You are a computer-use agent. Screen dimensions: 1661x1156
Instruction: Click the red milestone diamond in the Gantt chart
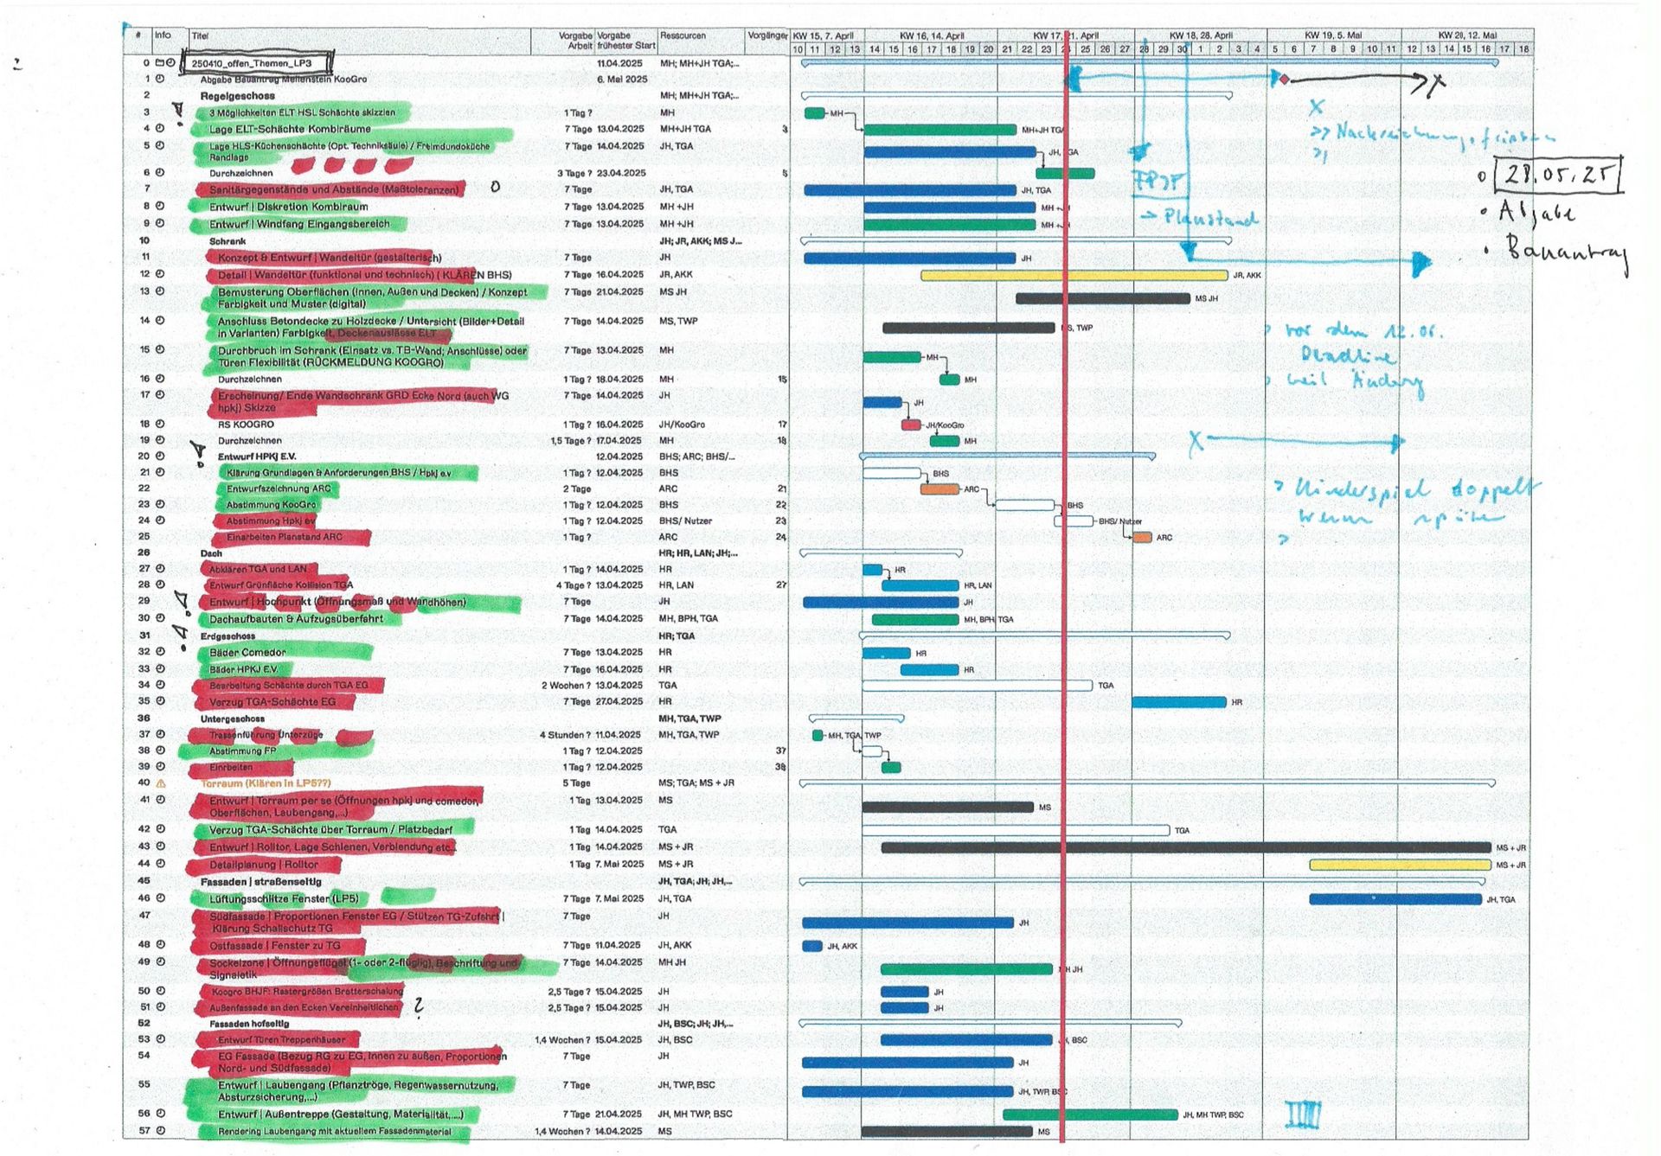point(1285,80)
